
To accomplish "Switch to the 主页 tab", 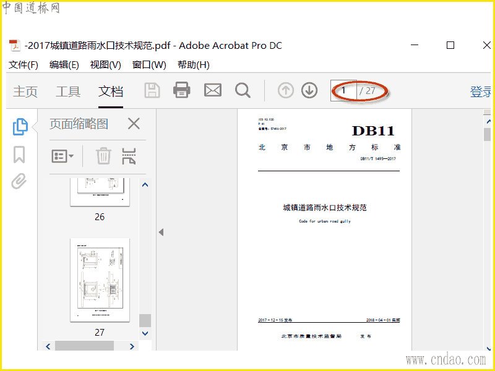I will (25, 92).
